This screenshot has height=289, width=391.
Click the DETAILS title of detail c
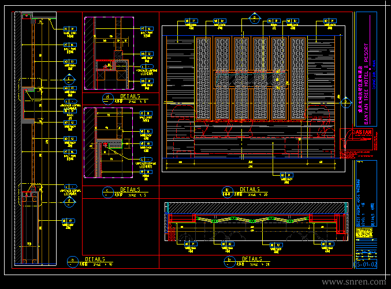(x=130, y=190)
